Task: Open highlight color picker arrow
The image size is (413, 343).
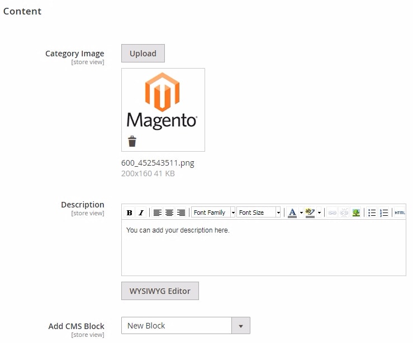Action: coord(319,212)
